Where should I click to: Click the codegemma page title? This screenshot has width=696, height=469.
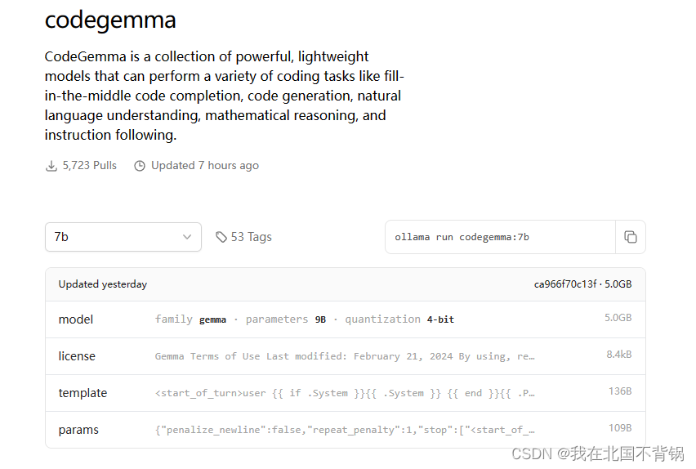coord(110,20)
